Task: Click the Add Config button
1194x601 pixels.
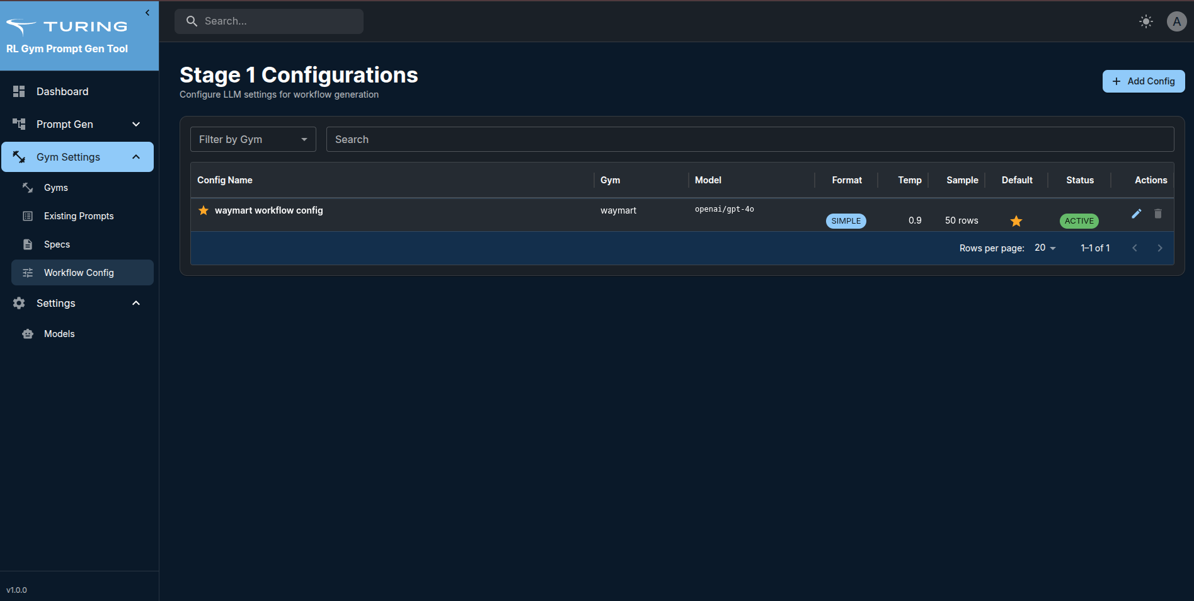Action: click(1143, 81)
